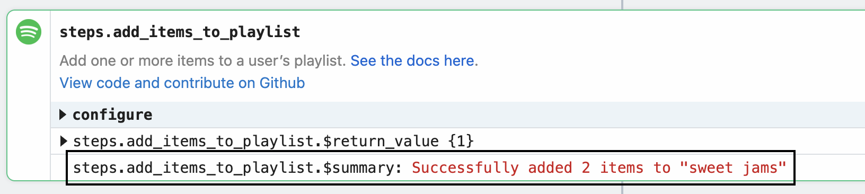Click the steps.add_items_to_playlist.$return_value key label
865x194 pixels.
coord(256,141)
